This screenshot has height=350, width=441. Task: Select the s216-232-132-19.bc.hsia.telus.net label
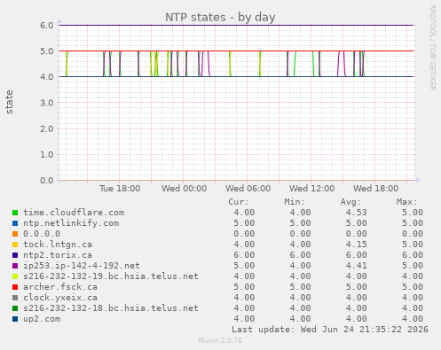pyautogui.click(x=111, y=276)
